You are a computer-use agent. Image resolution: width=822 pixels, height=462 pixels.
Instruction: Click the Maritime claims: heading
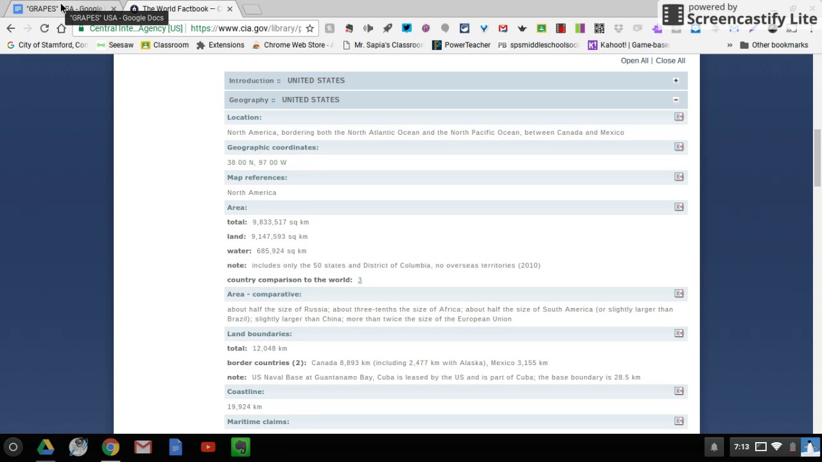pos(258,422)
